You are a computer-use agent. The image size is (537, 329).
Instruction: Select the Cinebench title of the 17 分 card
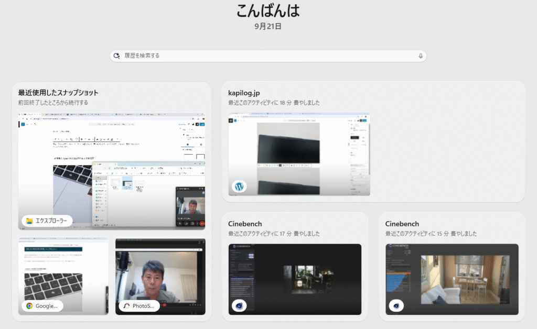[245, 224]
